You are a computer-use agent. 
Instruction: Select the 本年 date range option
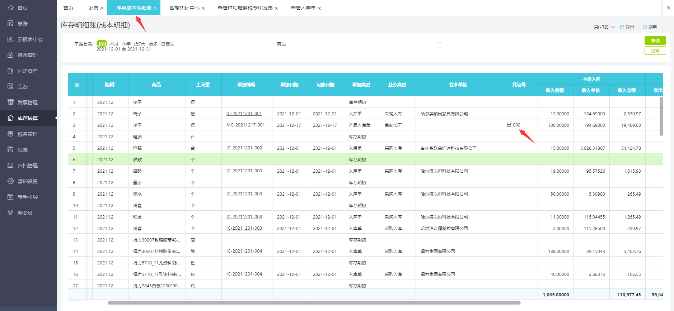[126, 44]
